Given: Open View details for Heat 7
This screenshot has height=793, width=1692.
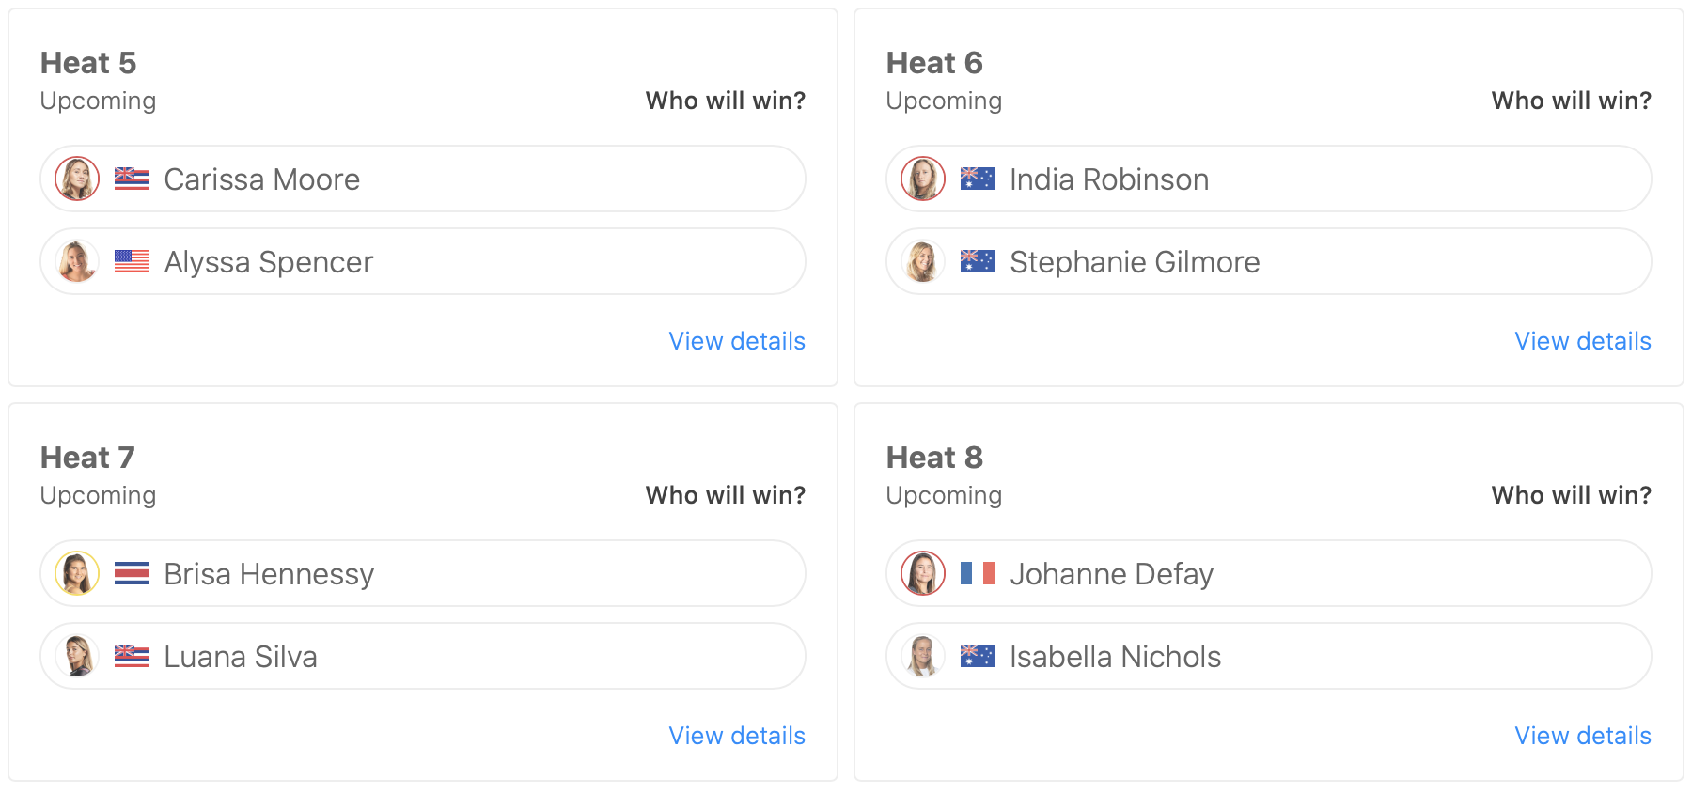Looking at the screenshot, I should click(737, 736).
